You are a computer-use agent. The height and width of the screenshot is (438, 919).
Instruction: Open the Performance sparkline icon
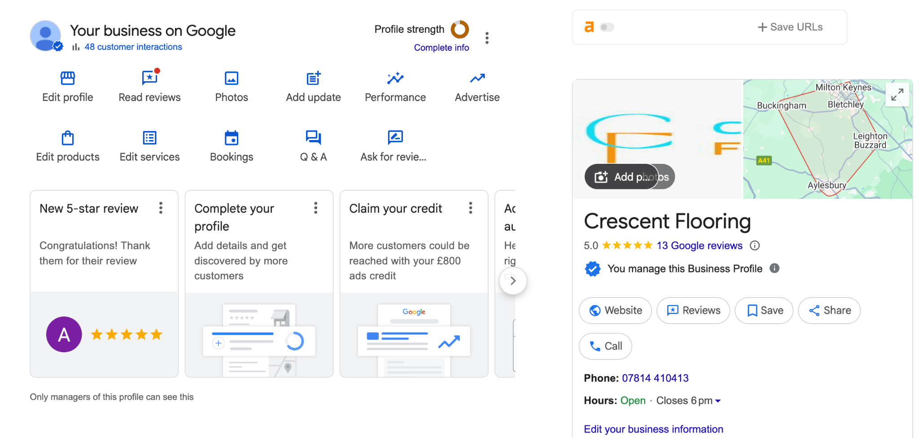(x=395, y=78)
